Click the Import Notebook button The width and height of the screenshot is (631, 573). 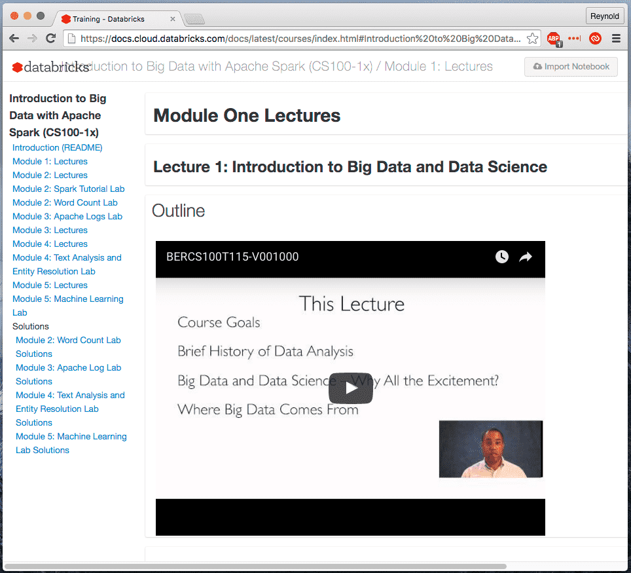[571, 67]
